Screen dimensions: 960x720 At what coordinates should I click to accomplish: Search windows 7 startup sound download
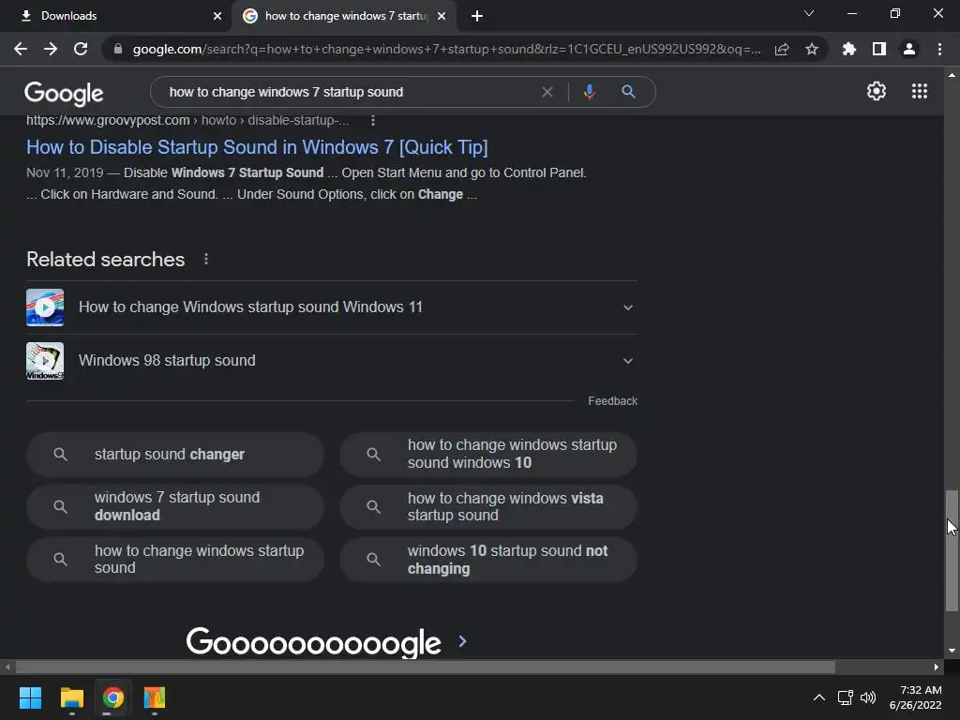(175, 506)
